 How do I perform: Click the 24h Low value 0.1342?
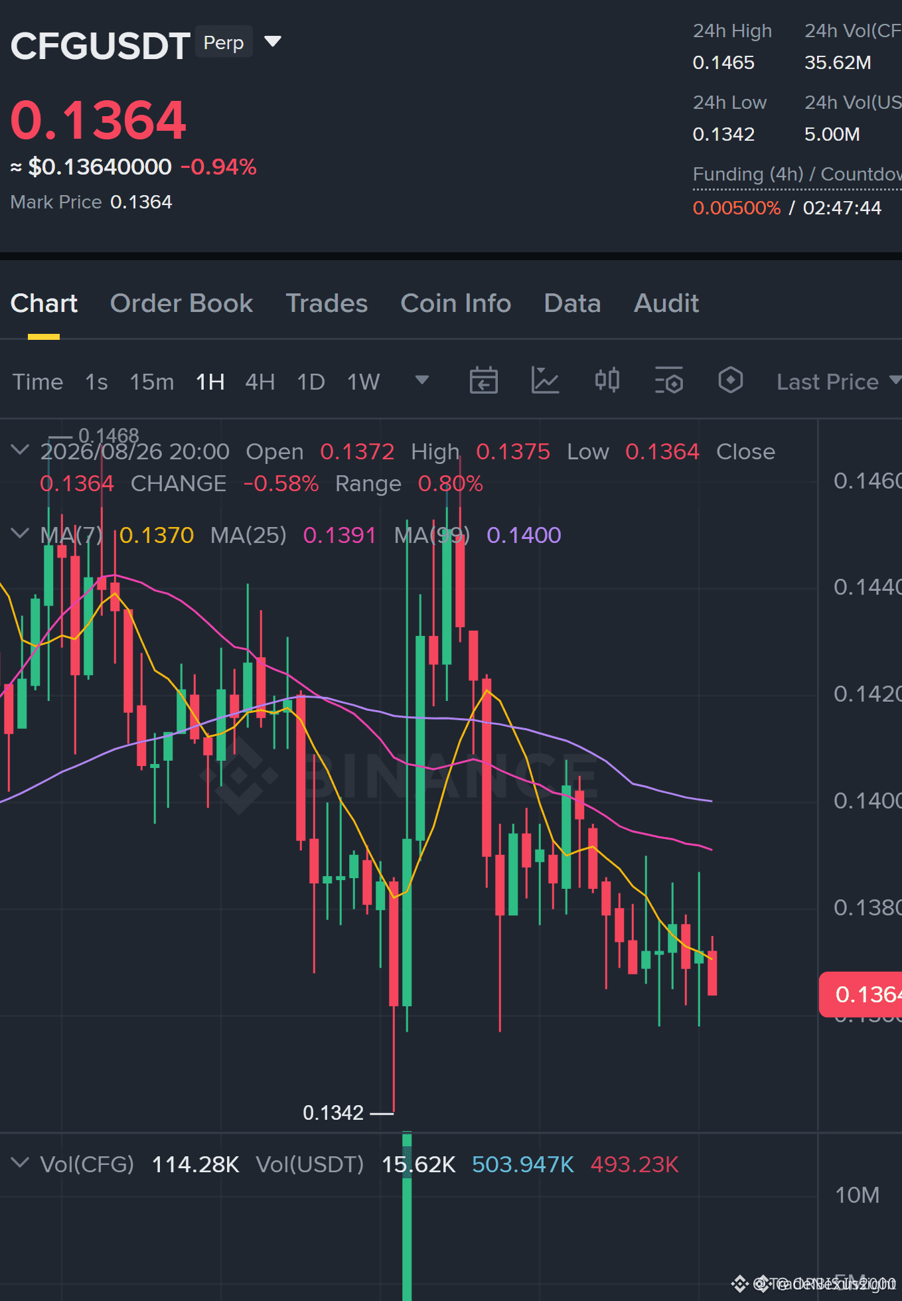pos(723,134)
